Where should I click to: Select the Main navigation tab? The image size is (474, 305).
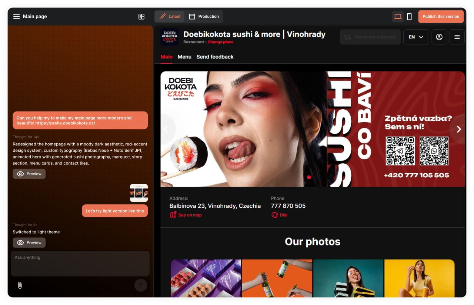click(x=166, y=57)
